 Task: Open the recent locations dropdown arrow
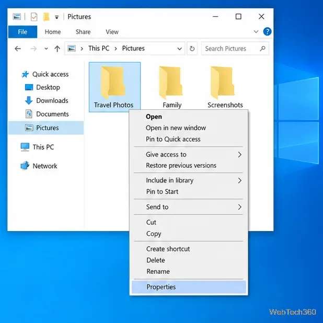click(x=46, y=49)
